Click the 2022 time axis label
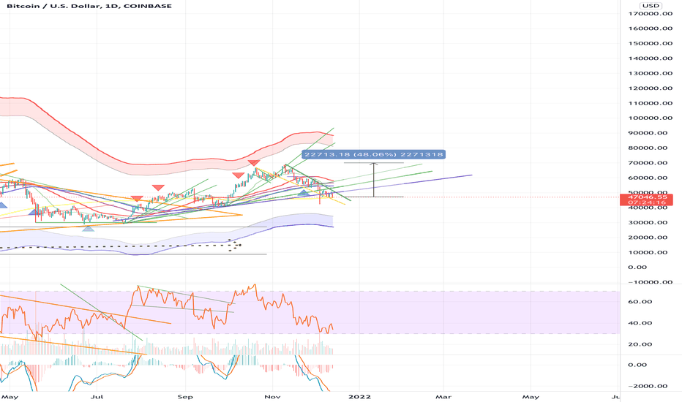682x402 pixels. (x=360, y=397)
